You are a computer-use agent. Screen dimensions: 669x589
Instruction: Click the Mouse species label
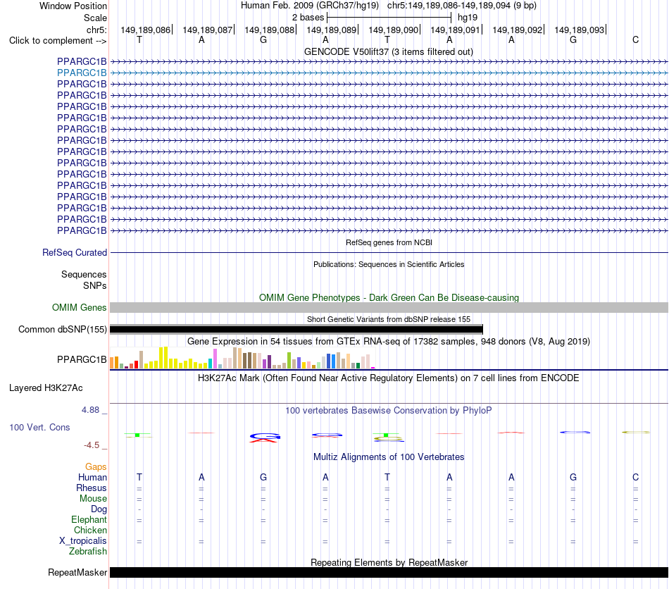(x=93, y=499)
